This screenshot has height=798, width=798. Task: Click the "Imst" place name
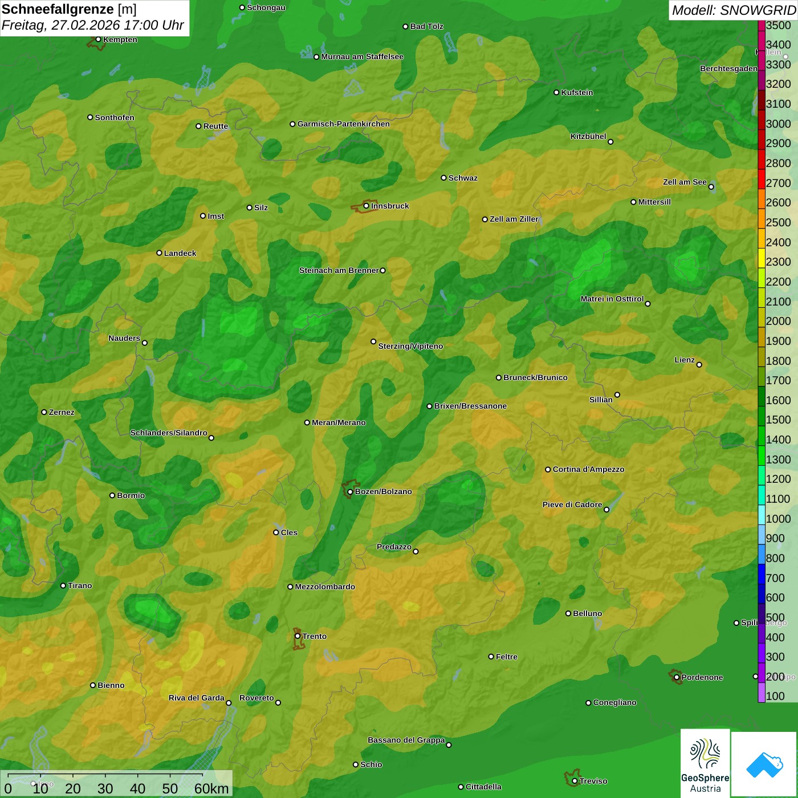[x=216, y=216]
